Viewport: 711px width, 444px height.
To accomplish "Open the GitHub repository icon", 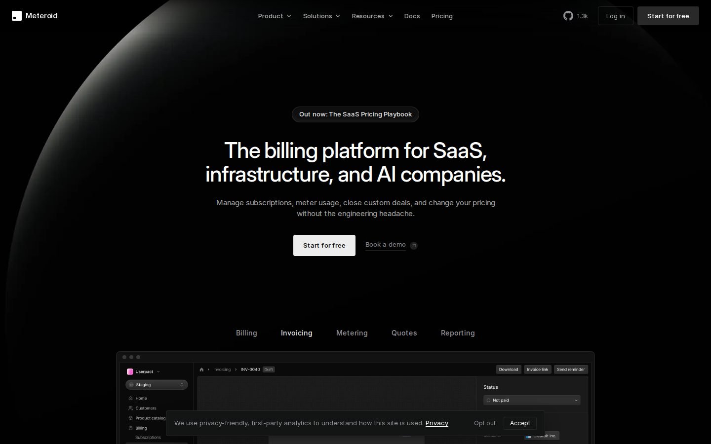I will pos(568,16).
